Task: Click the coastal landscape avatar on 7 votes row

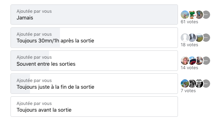Action: pyautogui.click(x=185, y=84)
